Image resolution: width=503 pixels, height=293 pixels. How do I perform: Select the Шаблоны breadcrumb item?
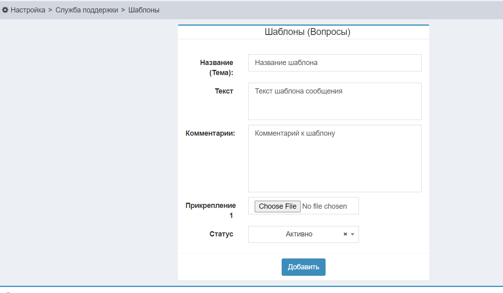pyautogui.click(x=144, y=10)
